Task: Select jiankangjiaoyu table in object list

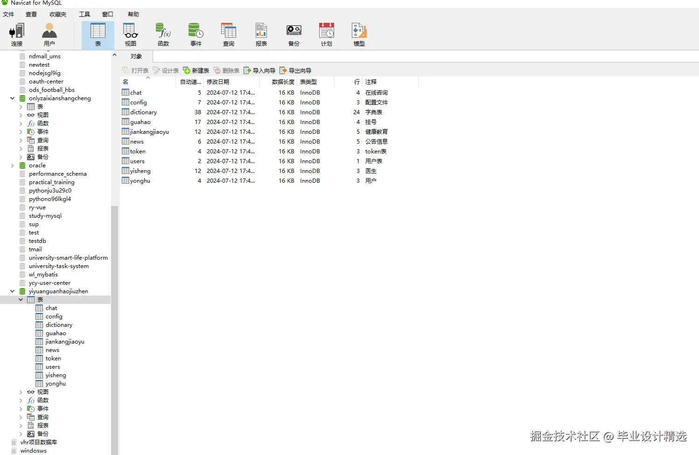Action: point(146,131)
